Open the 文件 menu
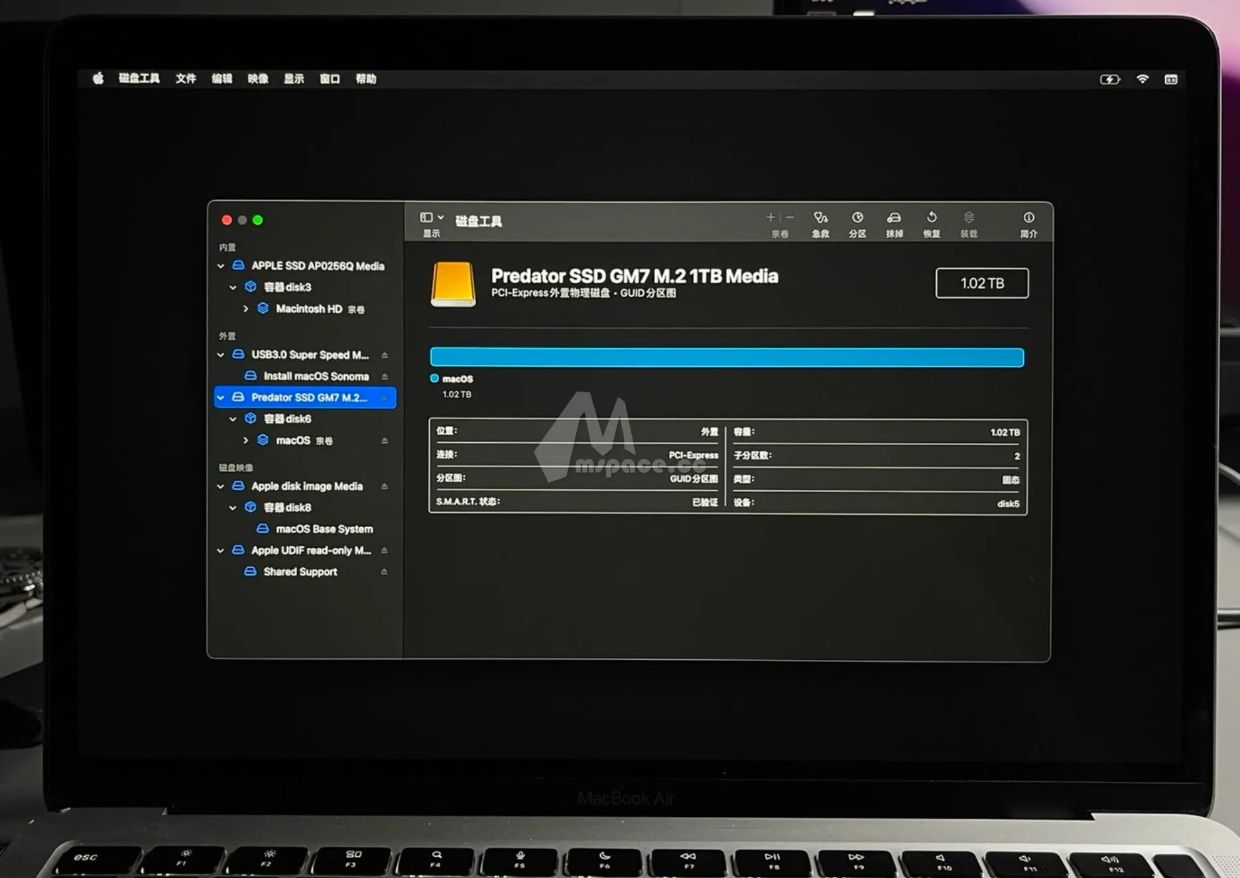 (186, 79)
